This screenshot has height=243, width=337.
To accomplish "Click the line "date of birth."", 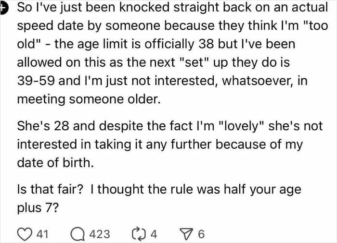I will click(54, 162).
